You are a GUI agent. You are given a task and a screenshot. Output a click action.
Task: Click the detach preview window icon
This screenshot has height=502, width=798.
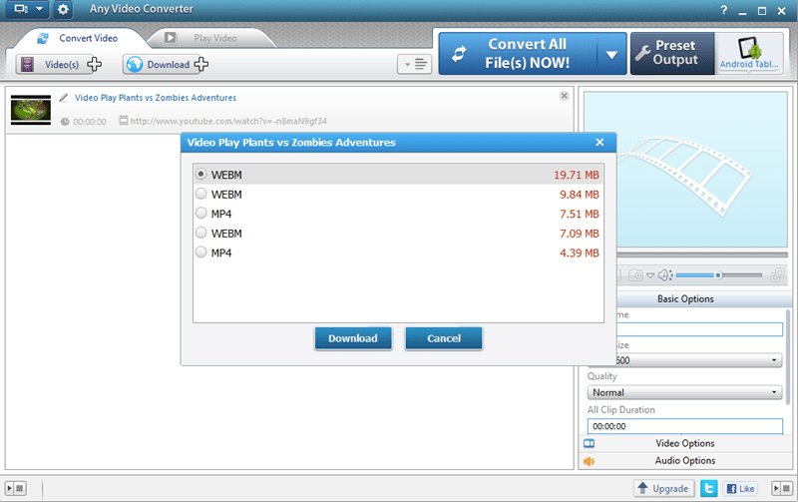coord(777,275)
